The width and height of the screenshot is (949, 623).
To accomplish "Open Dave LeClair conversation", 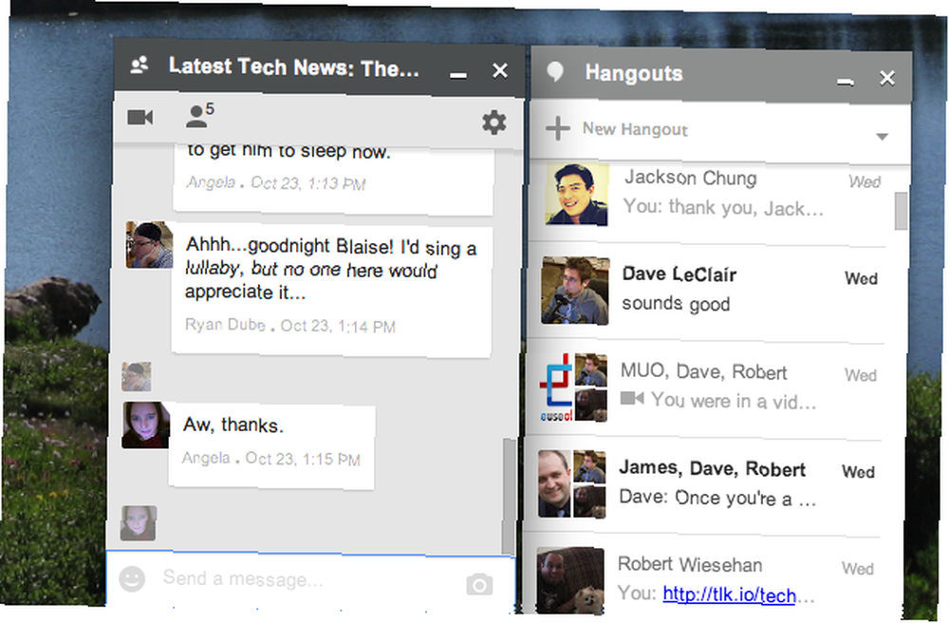I will point(709,291).
